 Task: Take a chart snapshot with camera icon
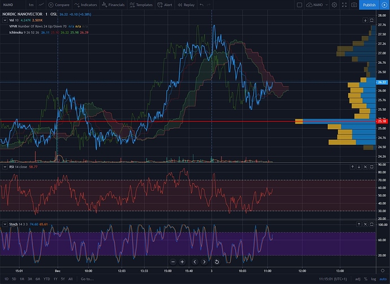(354, 5)
